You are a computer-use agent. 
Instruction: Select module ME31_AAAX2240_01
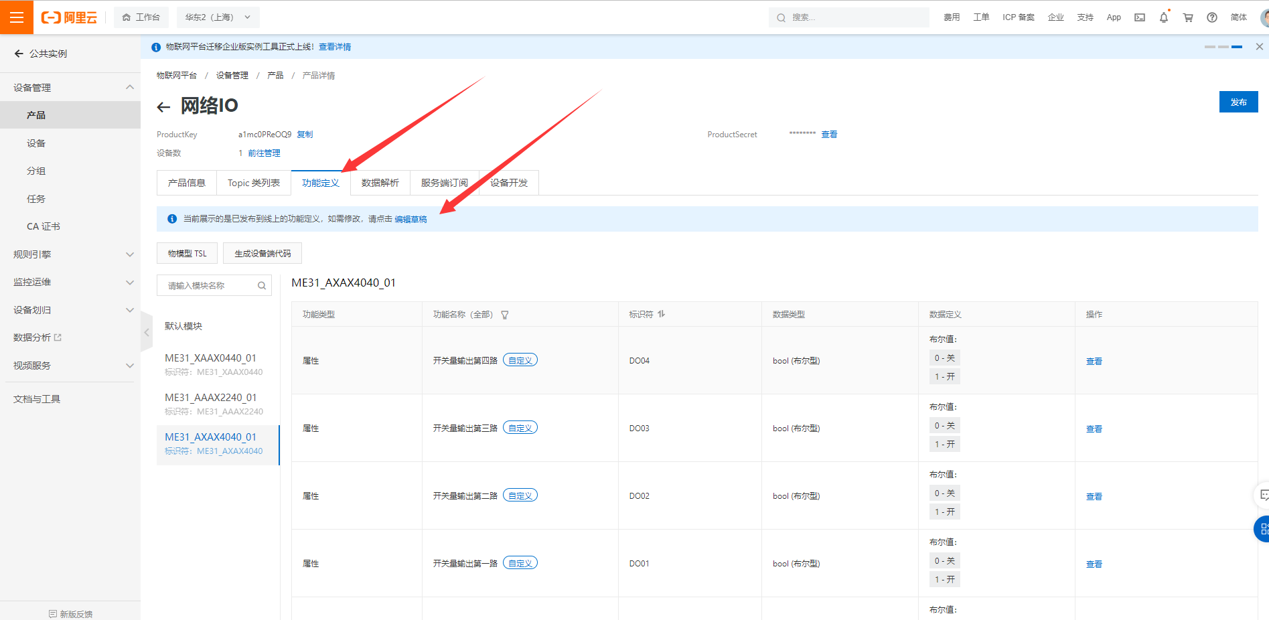click(218, 404)
